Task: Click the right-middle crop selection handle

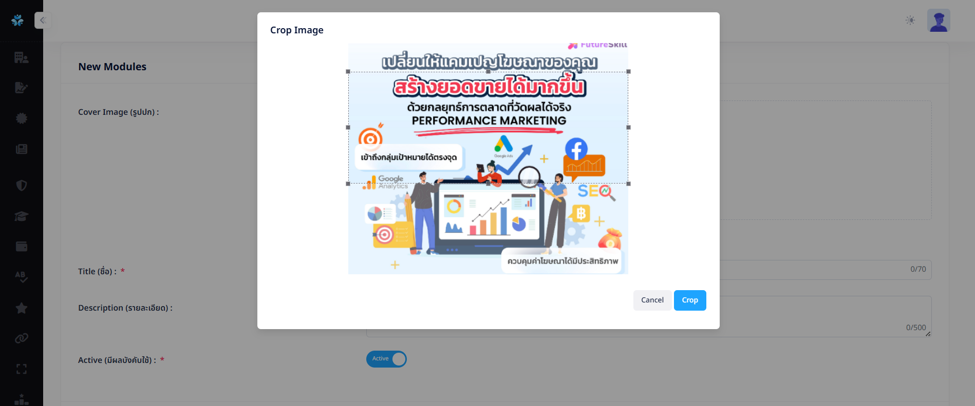Action: point(628,128)
